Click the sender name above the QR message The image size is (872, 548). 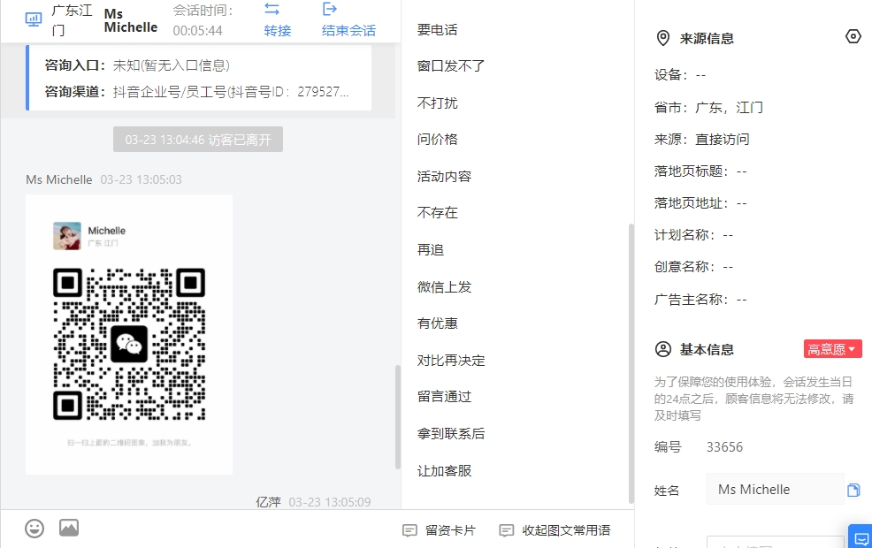tap(59, 179)
